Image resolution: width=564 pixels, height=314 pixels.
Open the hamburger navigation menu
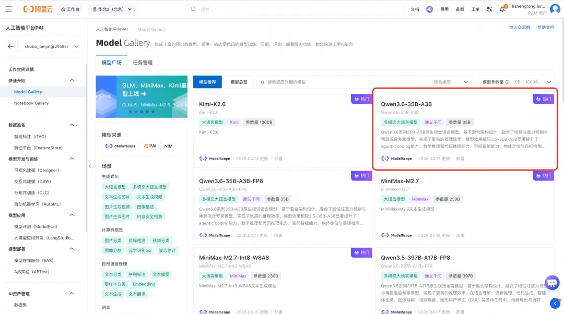tap(9, 9)
